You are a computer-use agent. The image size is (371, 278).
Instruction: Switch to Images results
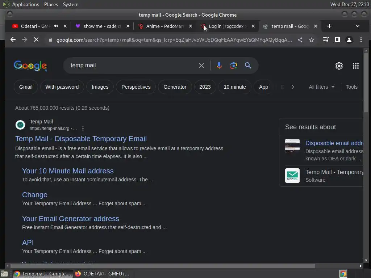pos(100,87)
